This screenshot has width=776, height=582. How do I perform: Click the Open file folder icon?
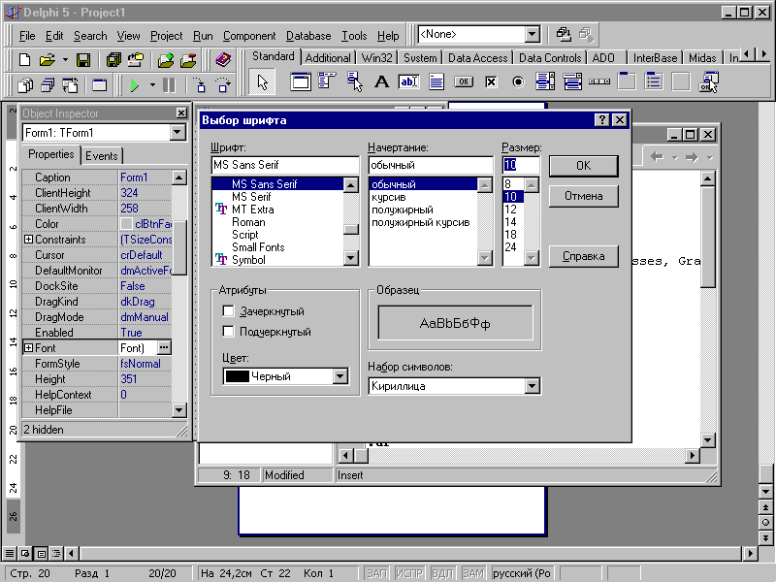click(x=48, y=60)
